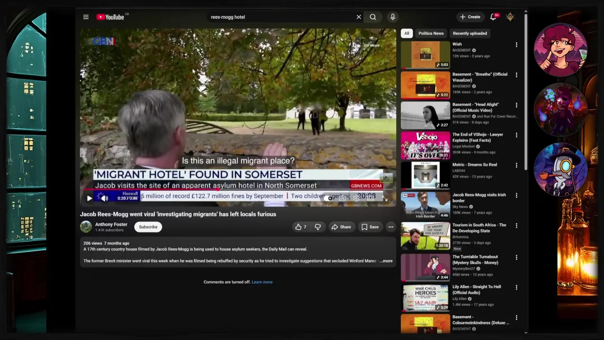Select the 'Recently uploaded' filter chip
Screen dimensions: 604x340
[470, 34]
